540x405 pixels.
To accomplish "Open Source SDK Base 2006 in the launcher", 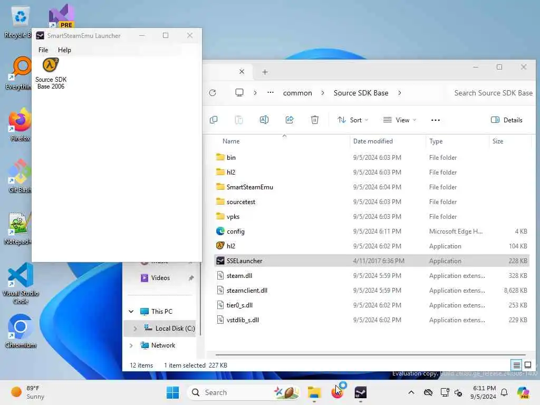I will click(x=51, y=74).
